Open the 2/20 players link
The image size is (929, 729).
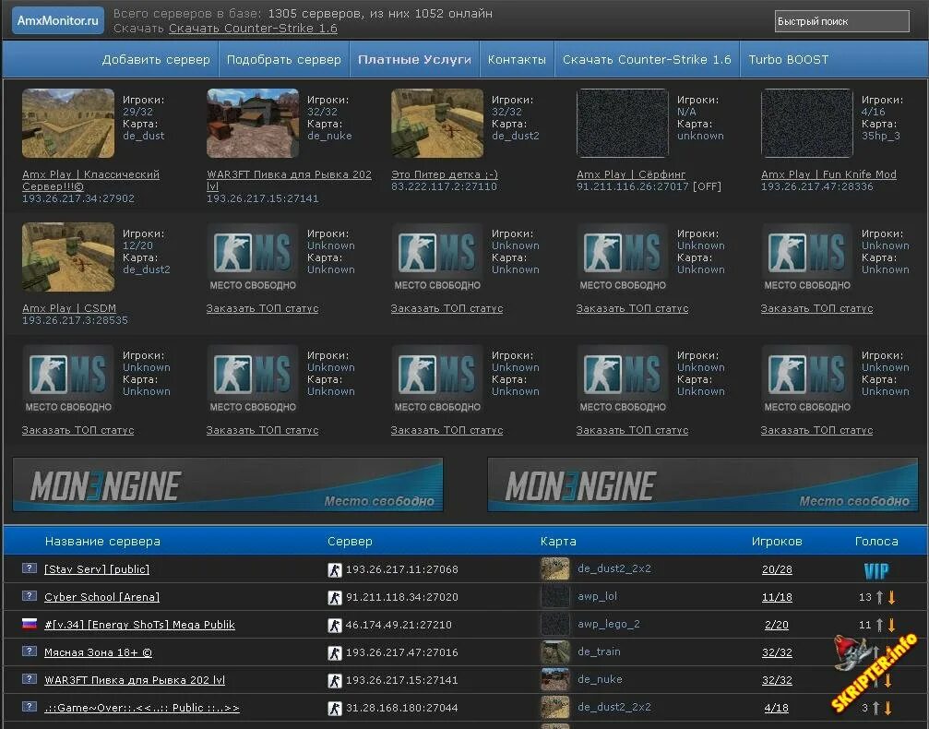coord(777,625)
